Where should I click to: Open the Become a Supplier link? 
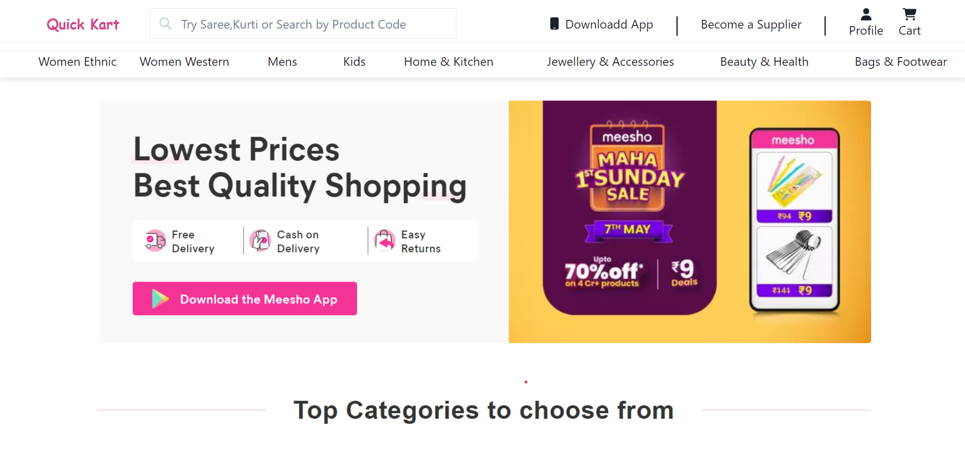751,24
